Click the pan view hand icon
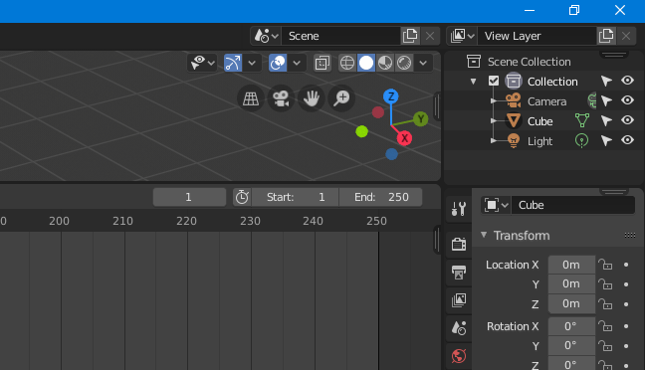Viewport: 645px width, 370px height. (x=312, y=98)
